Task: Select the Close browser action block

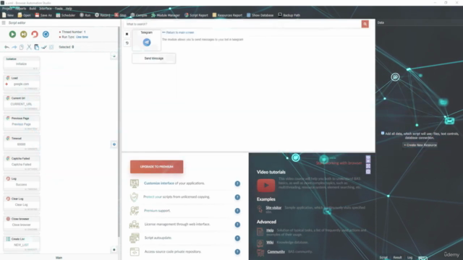Action: click(22, 224)
